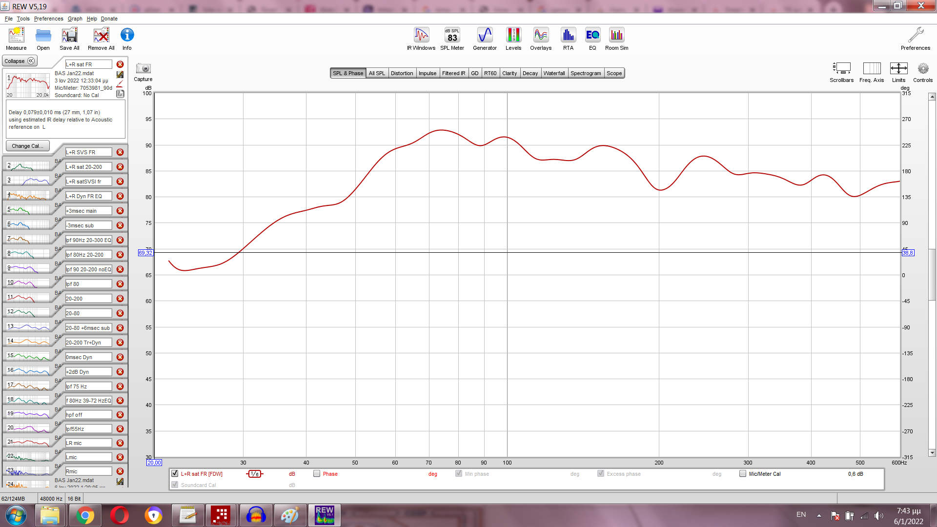Enable the Mic/Meter Cal trace checkbox
Viewport: 937px width, 527px height.
[743, 473]
